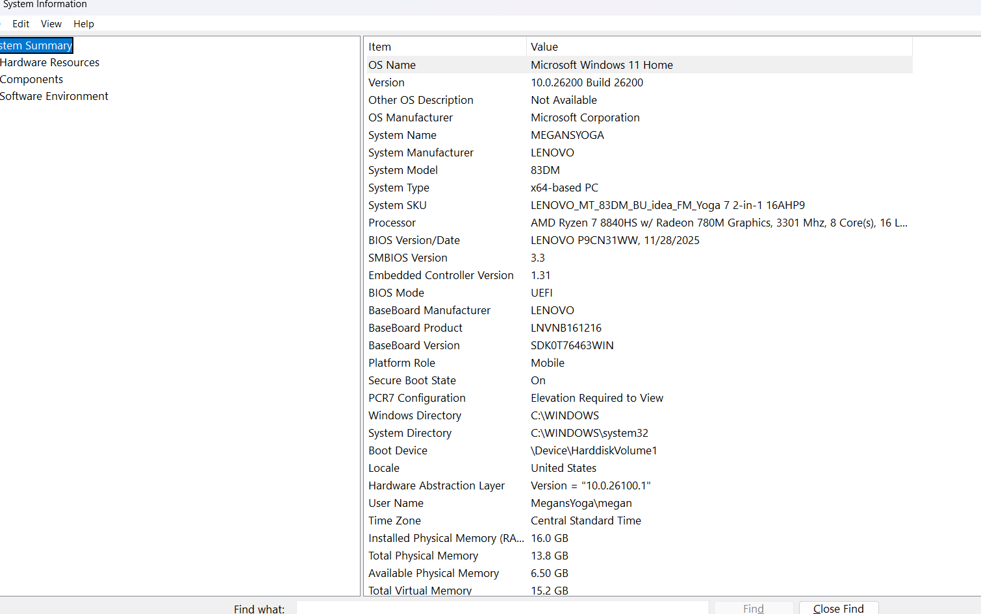Click the LNVNB161216 value

point(566,328)
